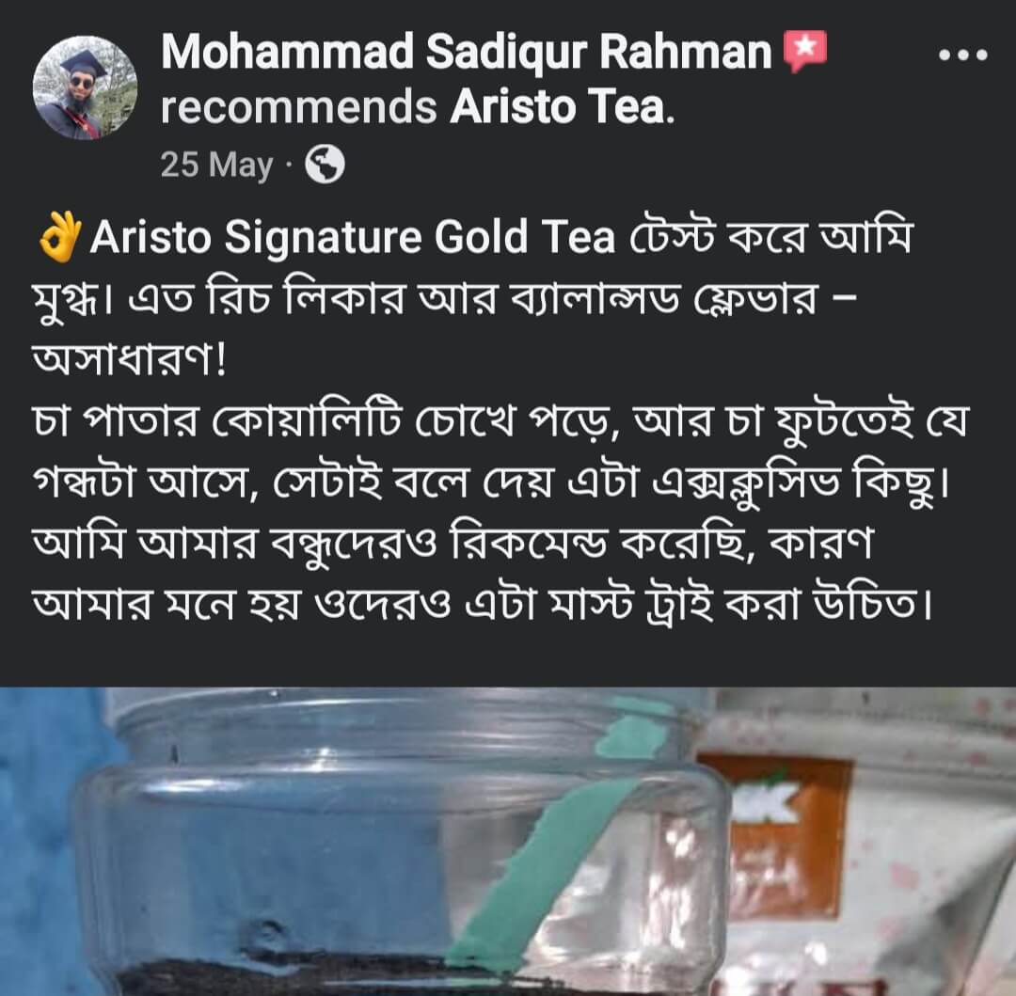The height and width of the screenshot is (996, 1016).
Task: Open the glass jar photo attachment
Action: tap(508, 841)
